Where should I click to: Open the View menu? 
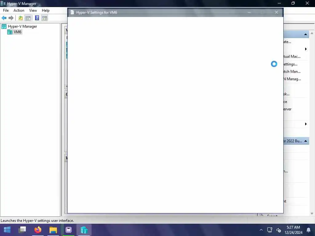[x=33, y=10]
